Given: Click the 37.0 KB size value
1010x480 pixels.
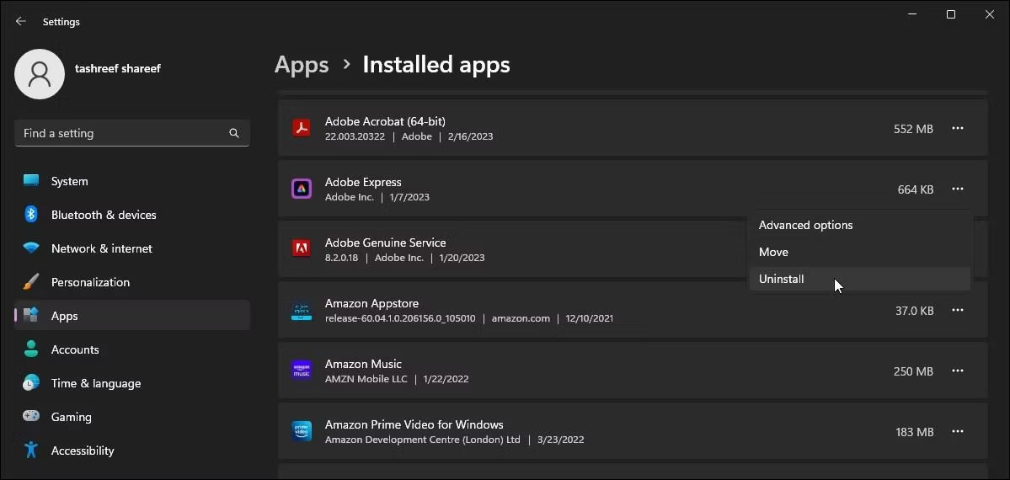Looking at the screenshot, I should point(914,311).
